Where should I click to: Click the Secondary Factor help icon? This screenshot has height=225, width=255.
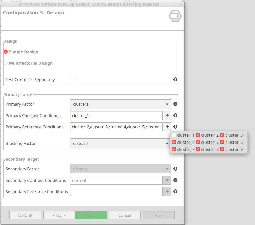pyautogui.click(x=175, y=169)
